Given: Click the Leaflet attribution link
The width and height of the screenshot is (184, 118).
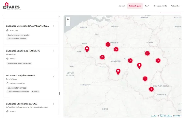Looking at the screenshot, I should point(154,116).
